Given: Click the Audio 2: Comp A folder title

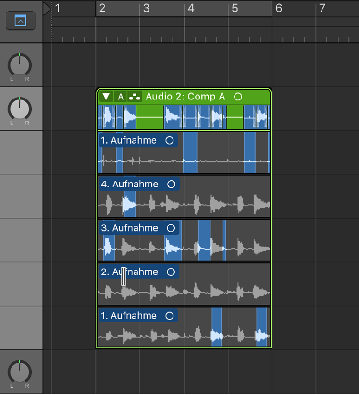Looking at the screenshot, I should [185, 97].
